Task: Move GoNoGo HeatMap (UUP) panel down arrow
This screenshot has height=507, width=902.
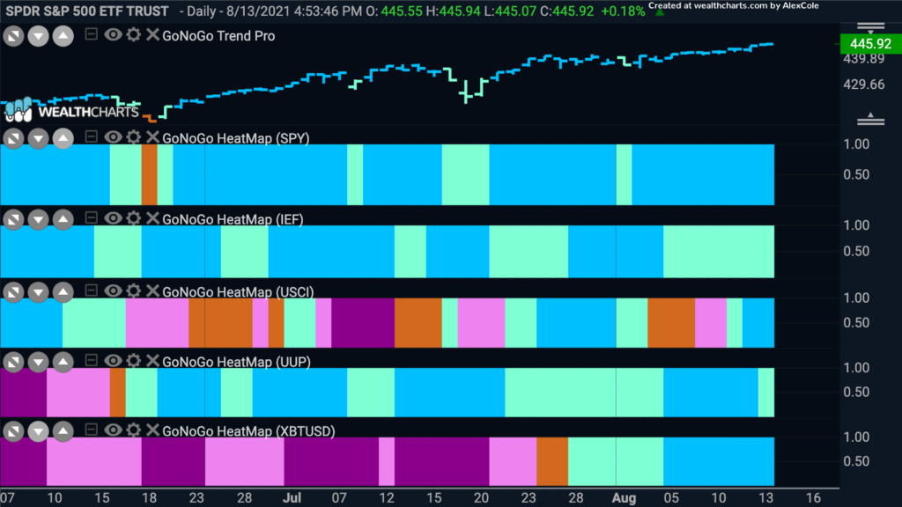Action: click(x=38, y=363)
